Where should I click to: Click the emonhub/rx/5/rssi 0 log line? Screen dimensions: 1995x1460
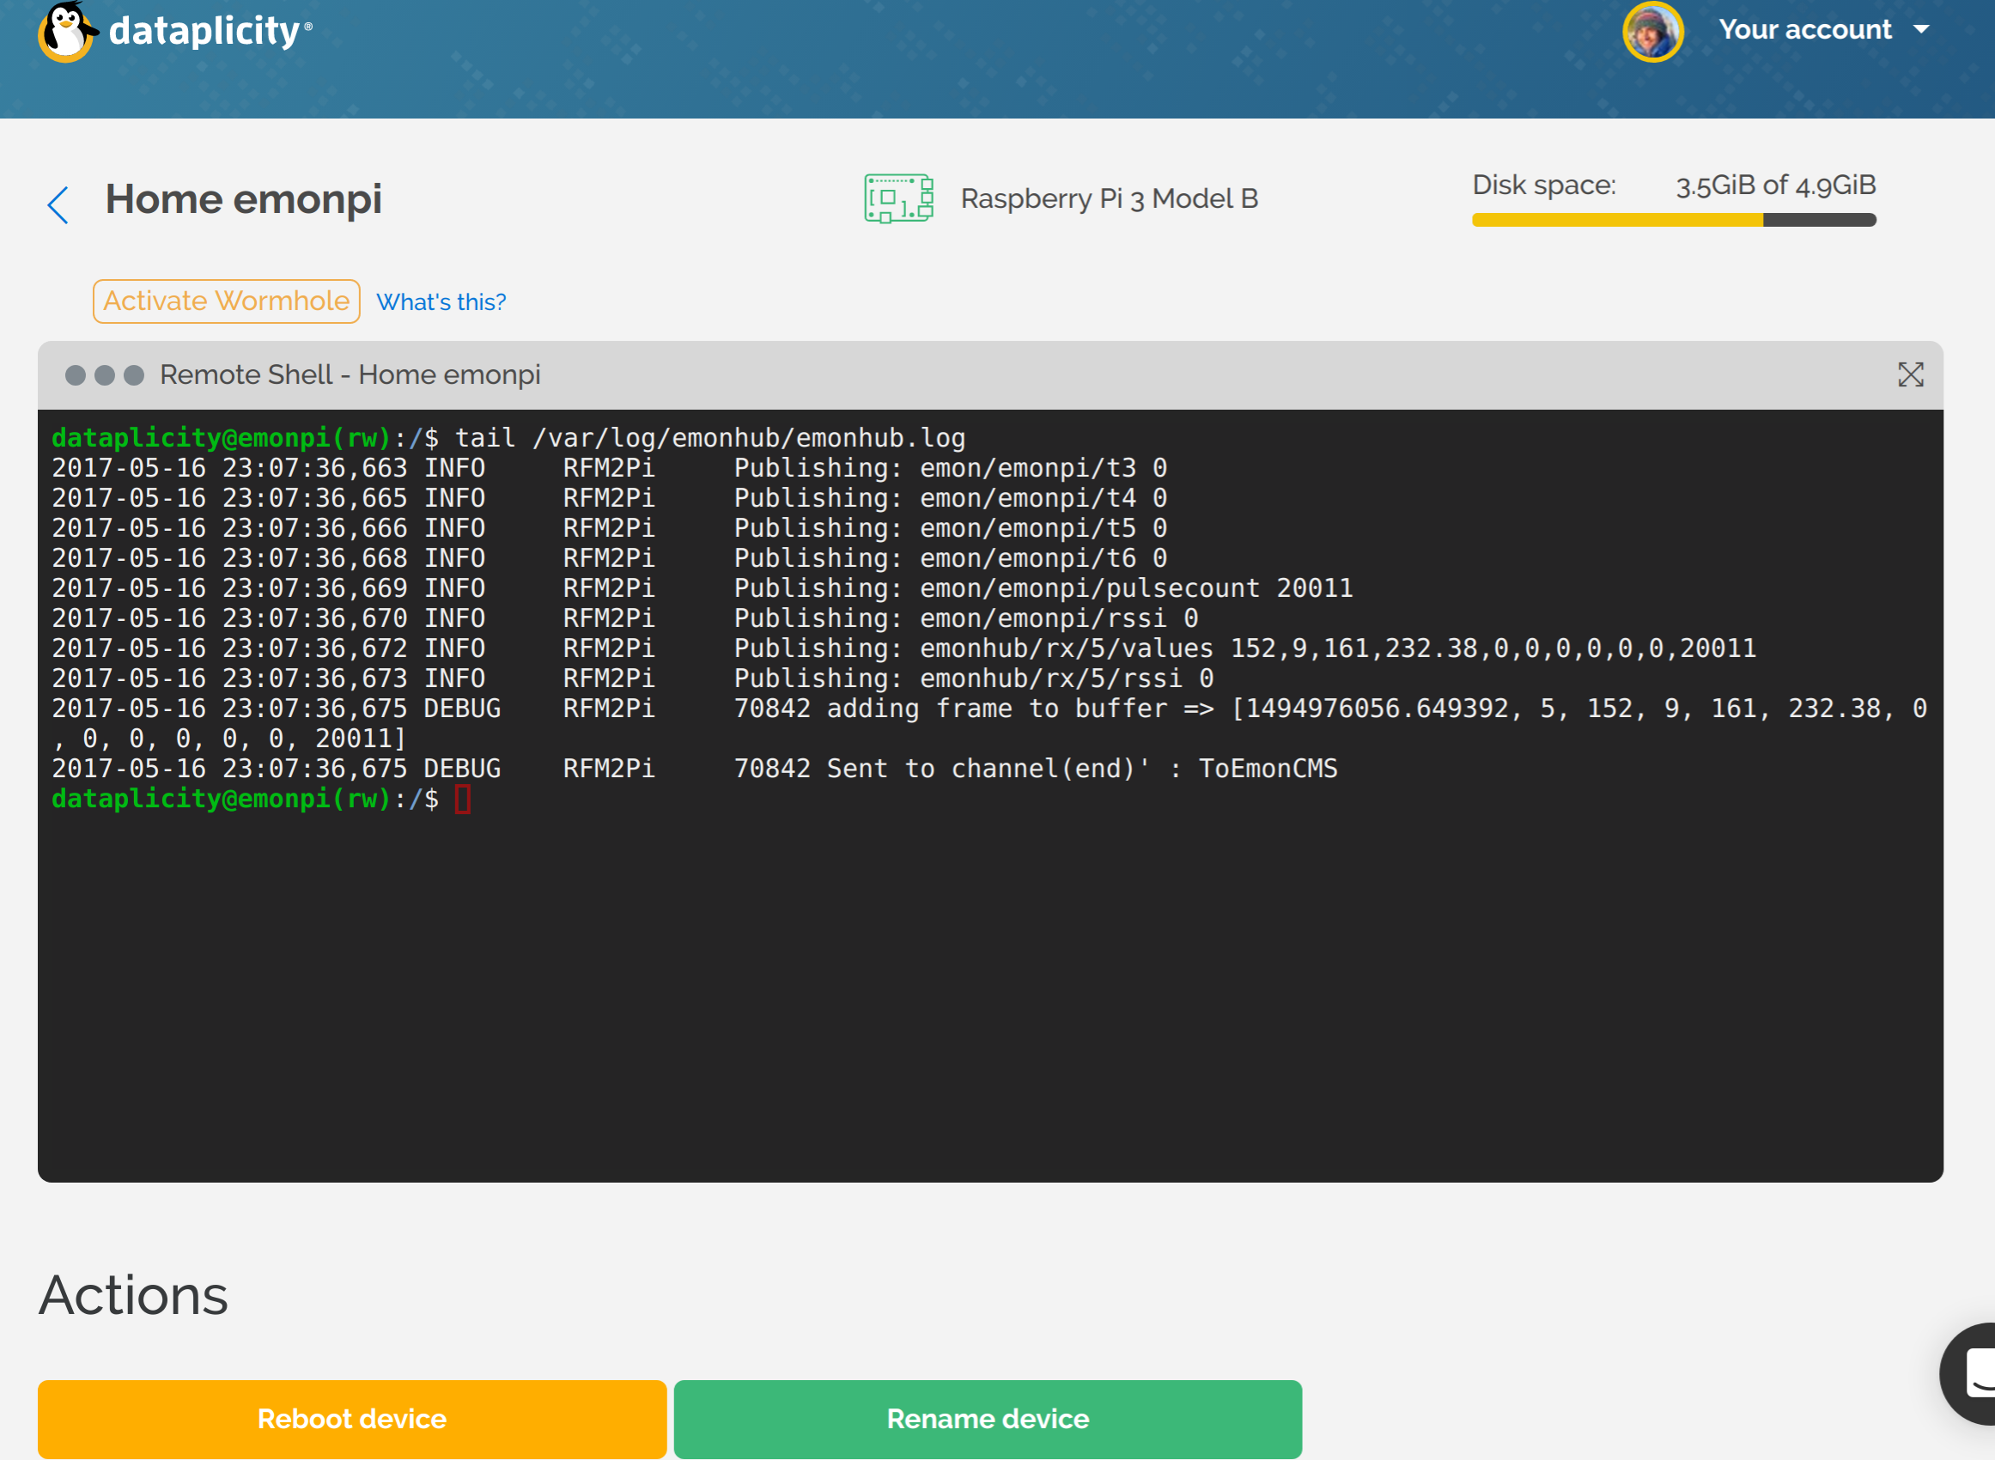point(633,678)
